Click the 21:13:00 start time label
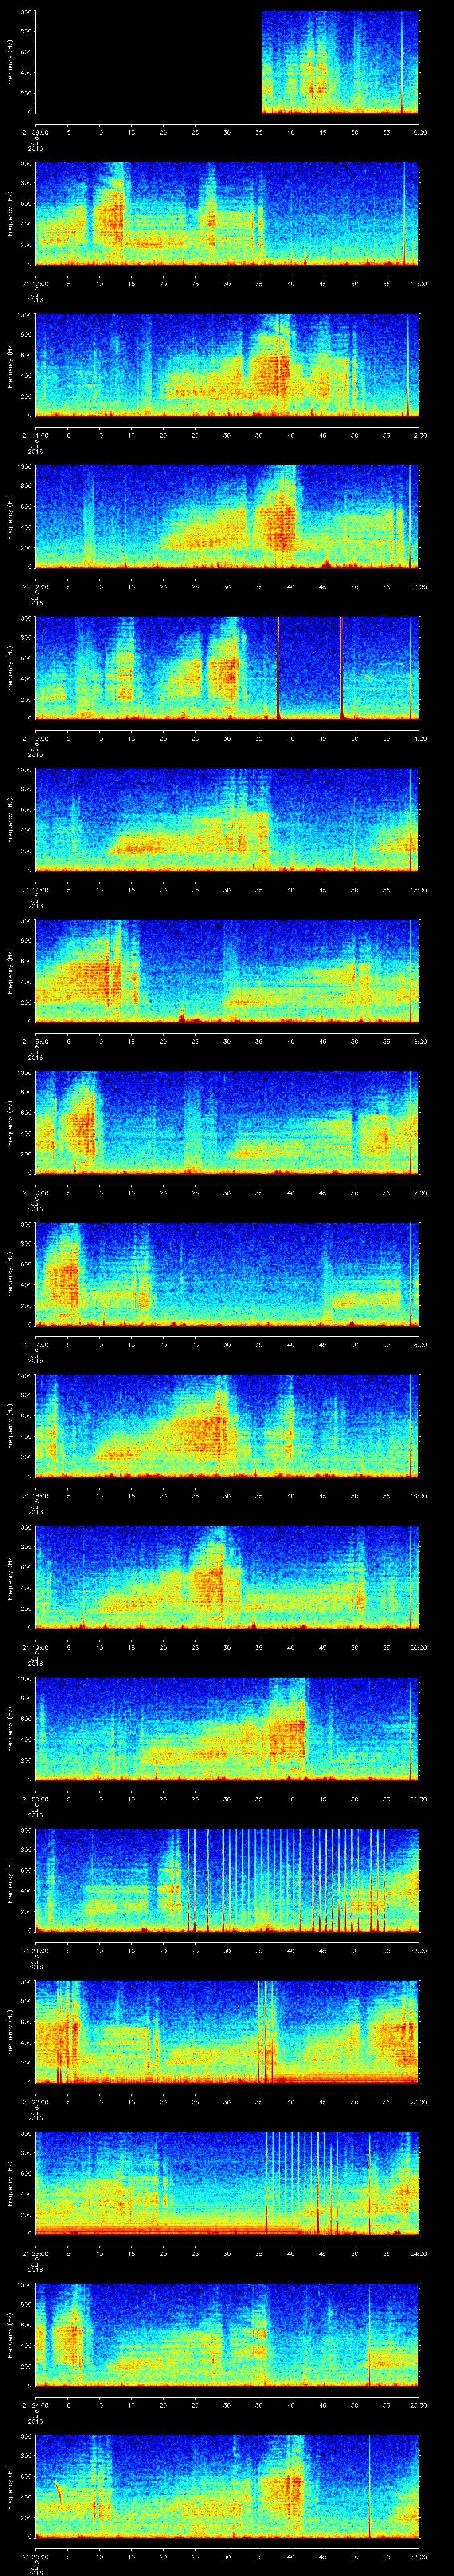This screenshot has width=454, height=2576. 35,738
